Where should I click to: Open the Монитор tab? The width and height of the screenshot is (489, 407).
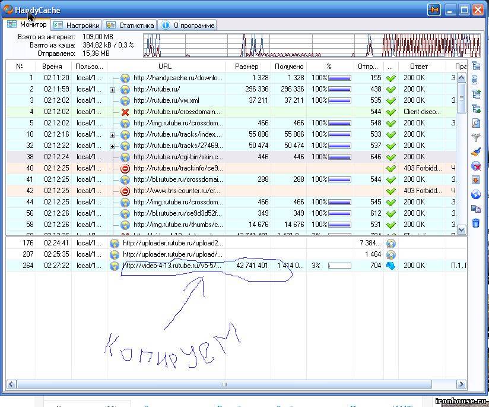click(27, 24)
